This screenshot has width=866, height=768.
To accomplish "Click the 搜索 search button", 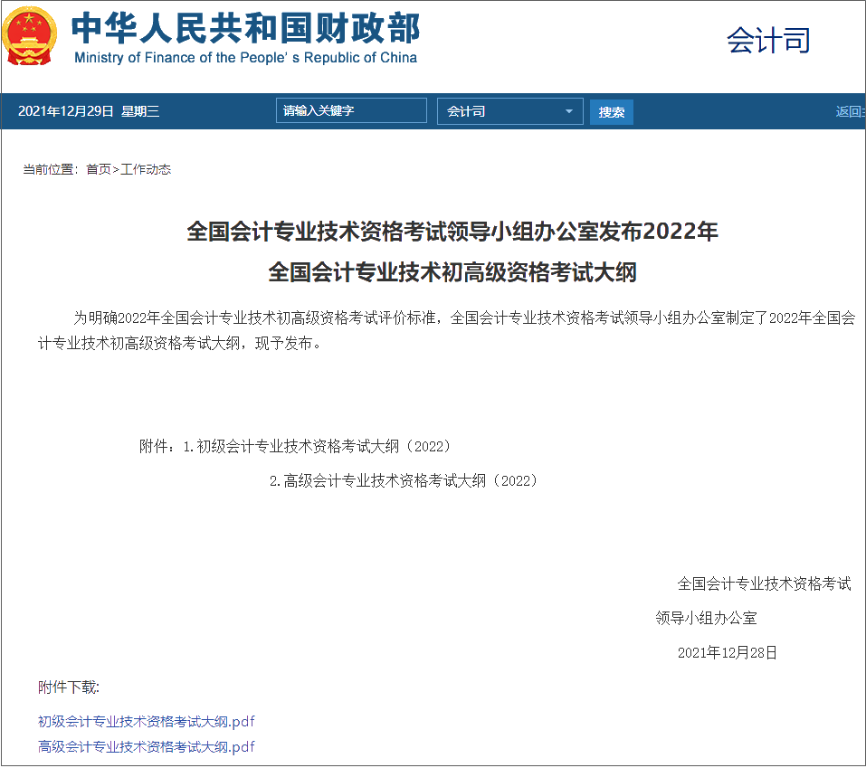I will click(x=611, y=110).
